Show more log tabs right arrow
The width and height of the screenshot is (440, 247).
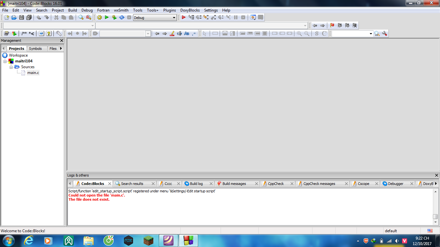coord(436,184)
